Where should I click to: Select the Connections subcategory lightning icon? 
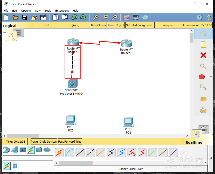tap(7, 166)
